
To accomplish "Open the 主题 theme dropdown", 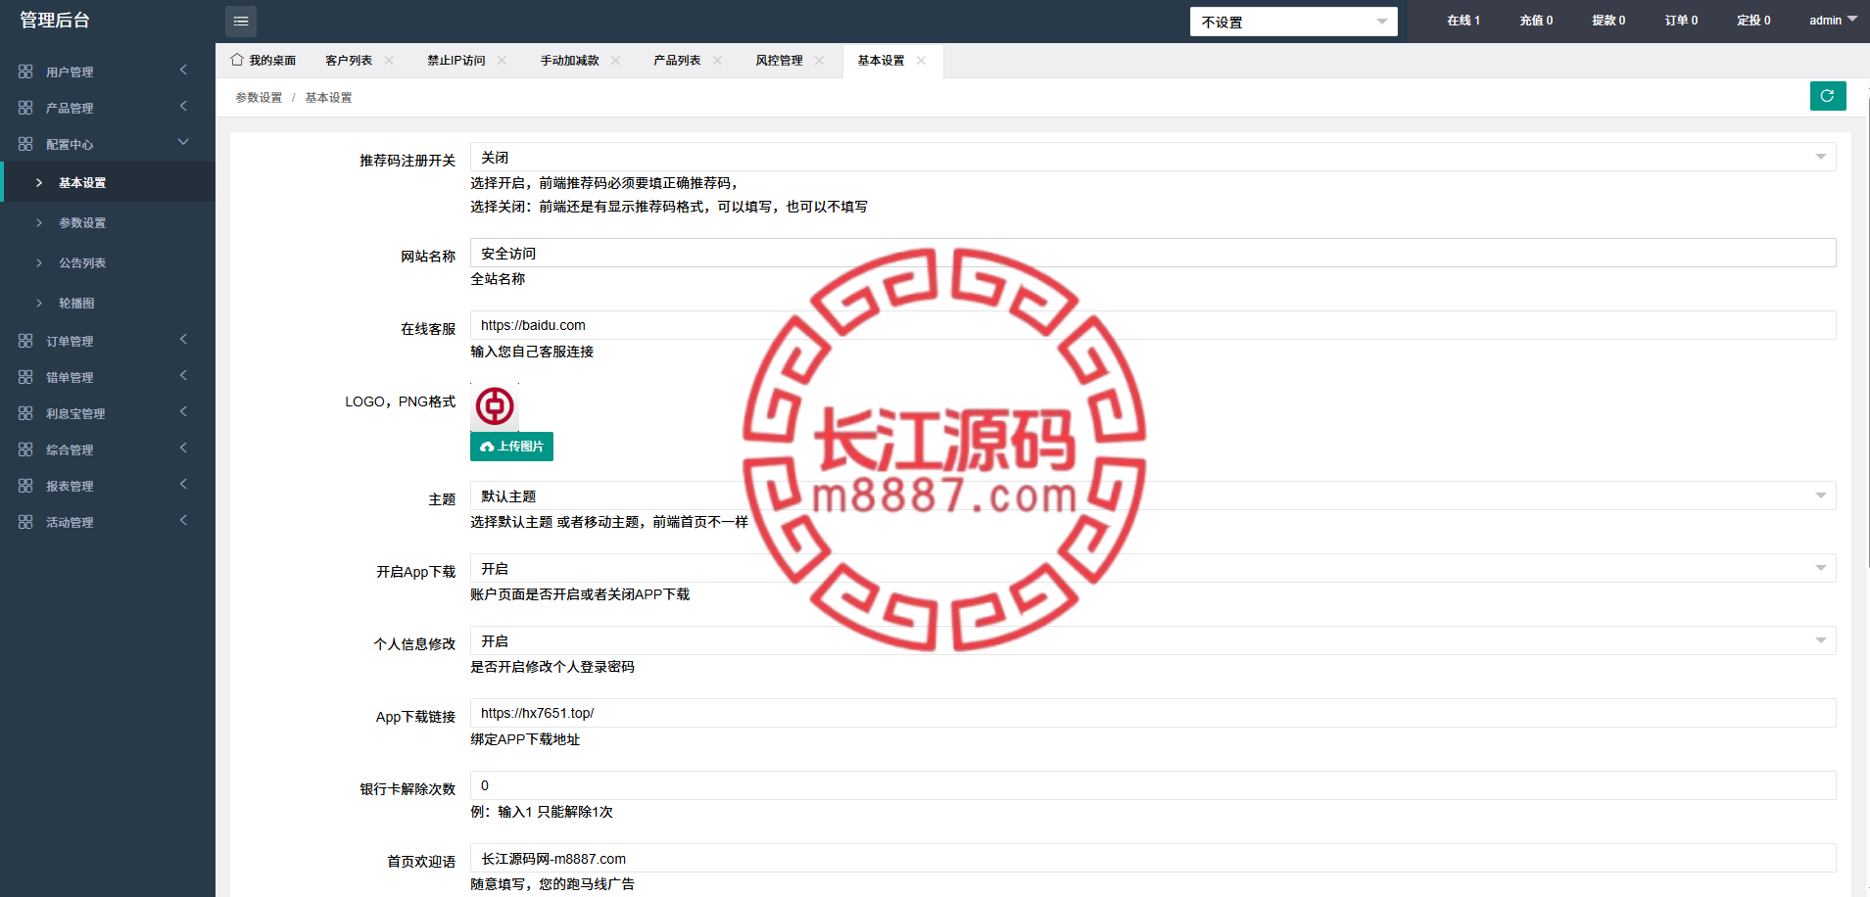I will pos(1153,496).
